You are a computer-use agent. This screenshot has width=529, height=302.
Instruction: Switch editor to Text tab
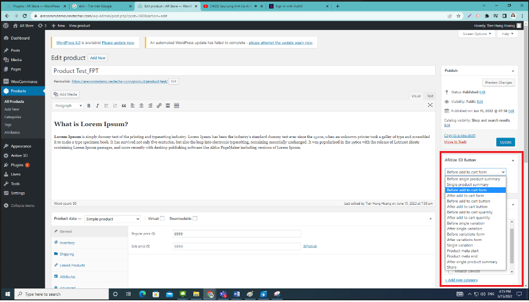pos(430,96)
